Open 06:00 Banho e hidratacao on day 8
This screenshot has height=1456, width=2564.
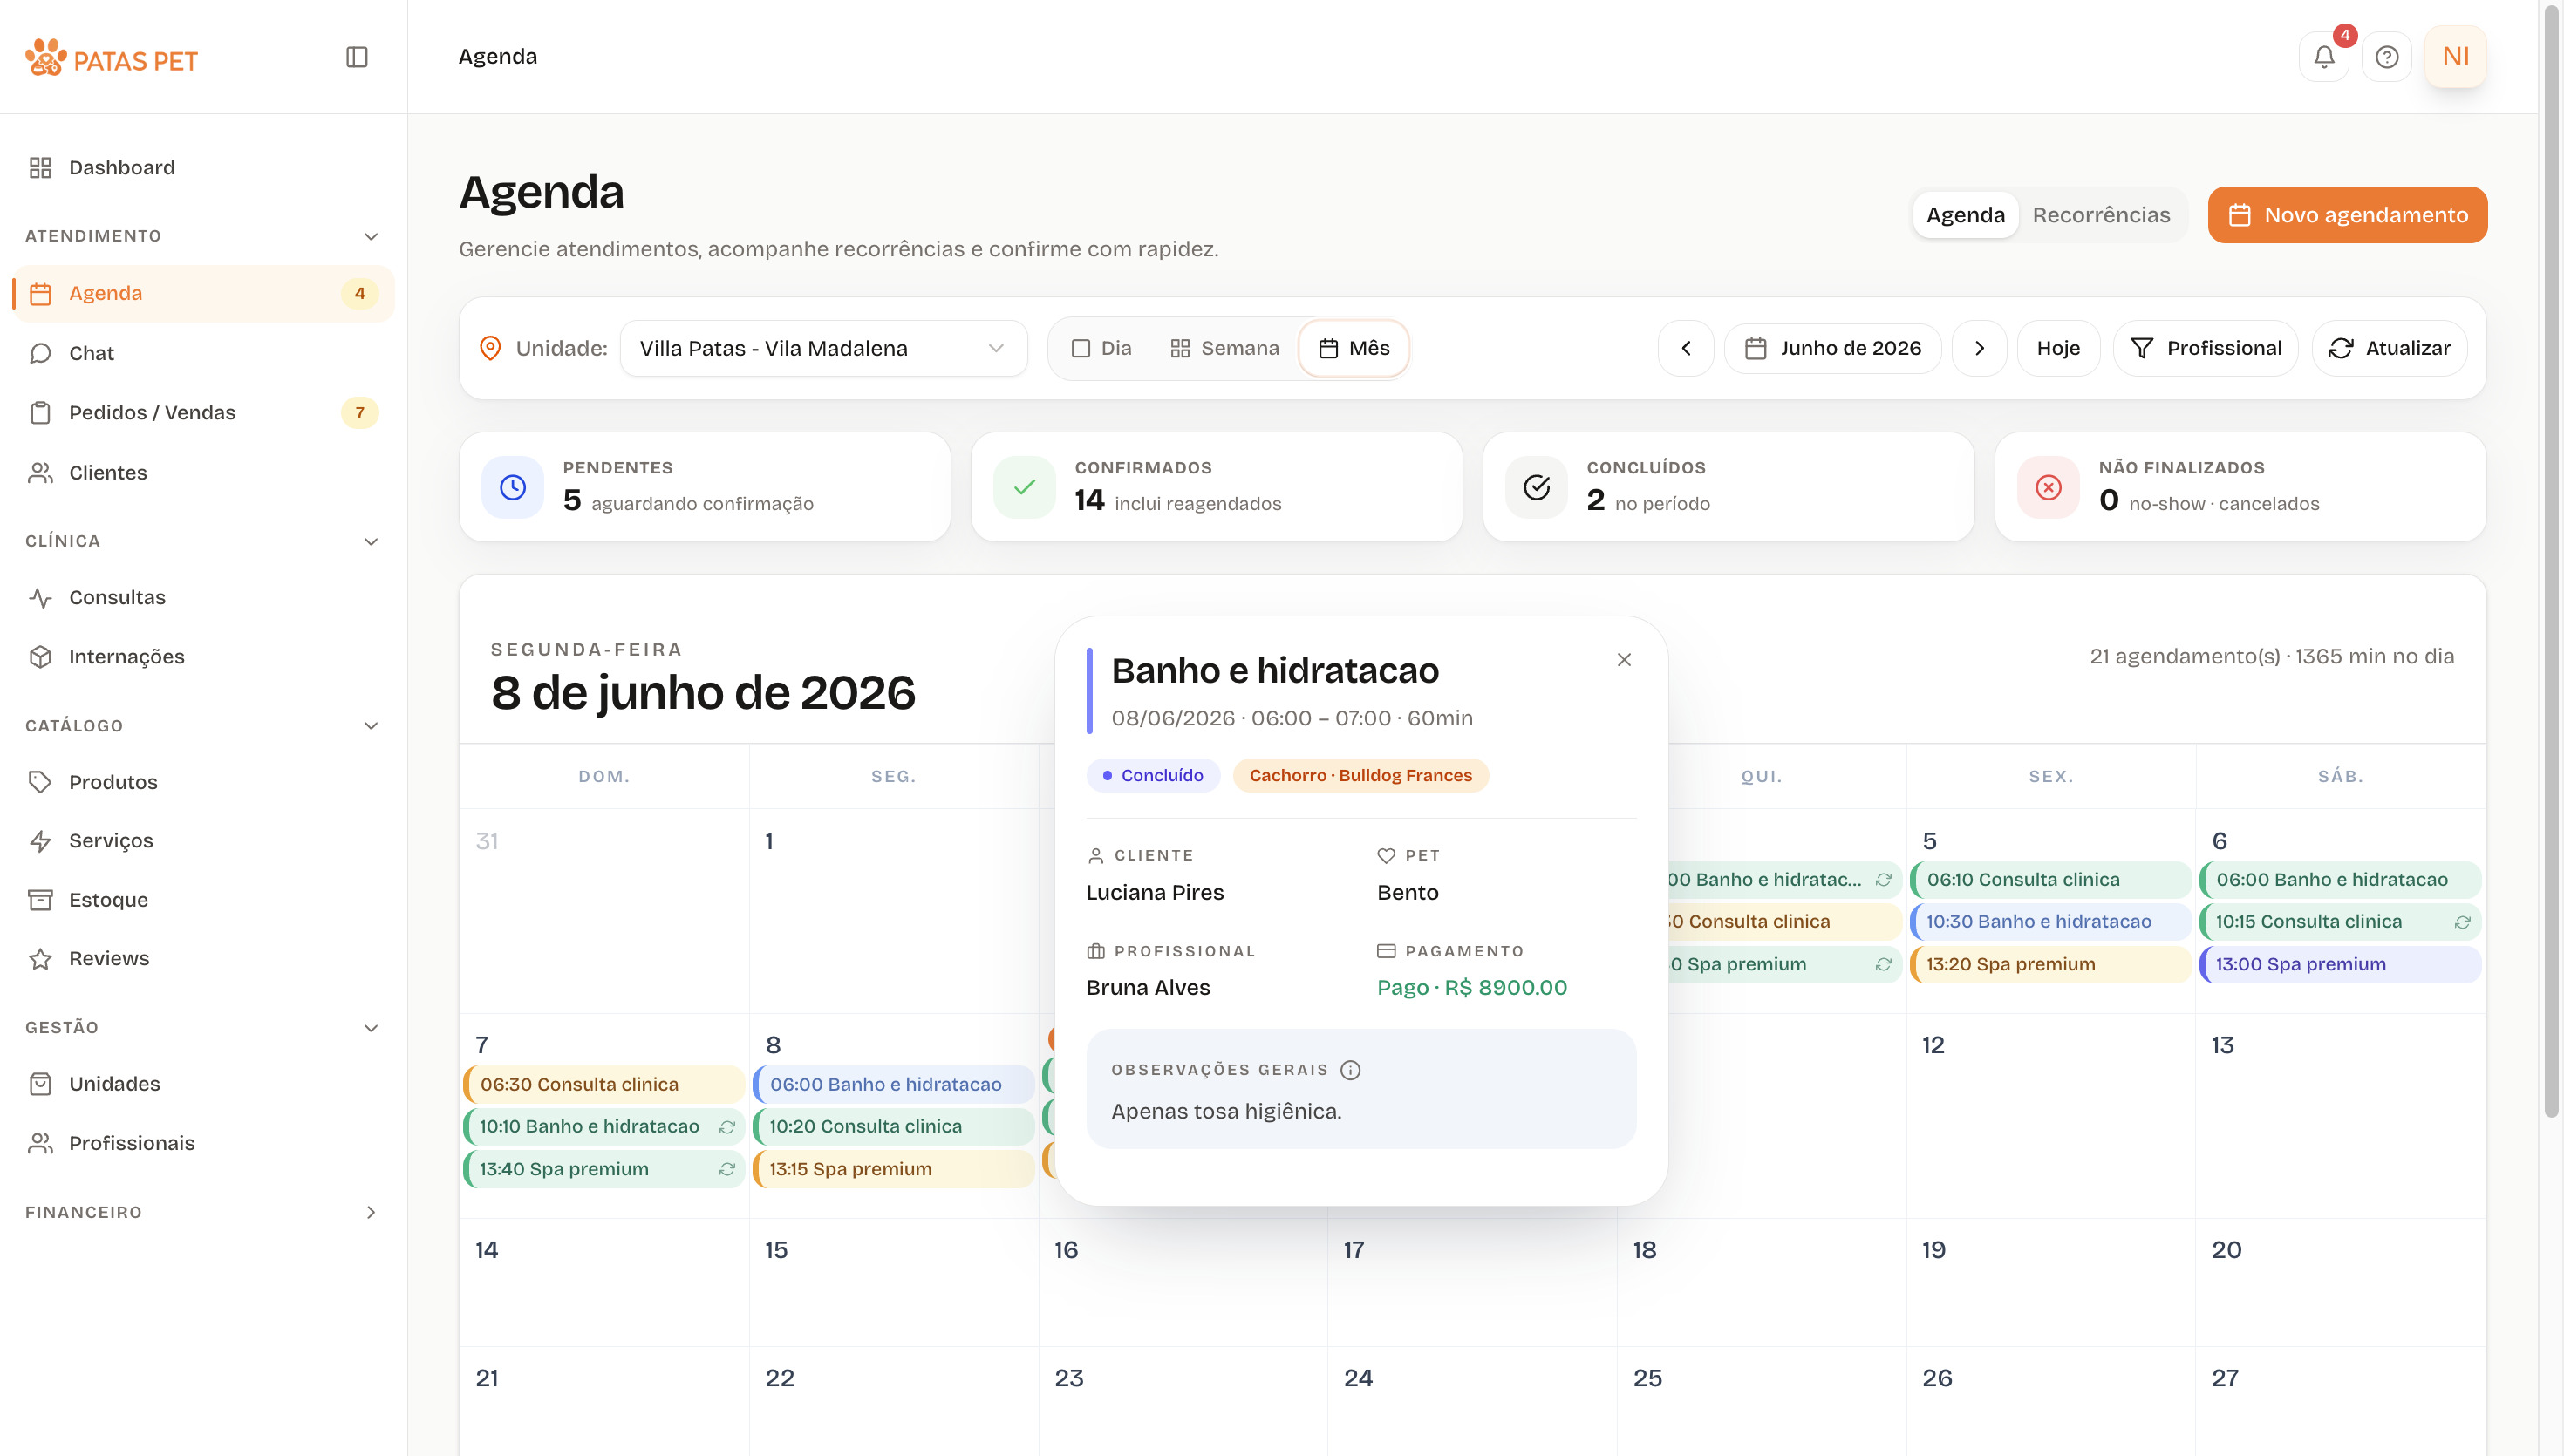pos(893,1084)
